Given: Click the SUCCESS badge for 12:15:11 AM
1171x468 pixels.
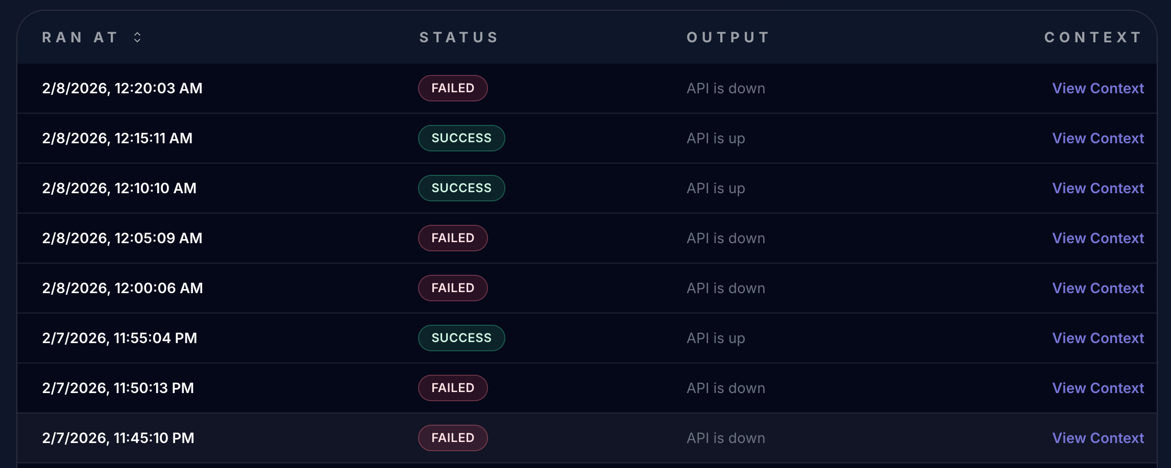Looking at the screenshot, I should 461,138.
